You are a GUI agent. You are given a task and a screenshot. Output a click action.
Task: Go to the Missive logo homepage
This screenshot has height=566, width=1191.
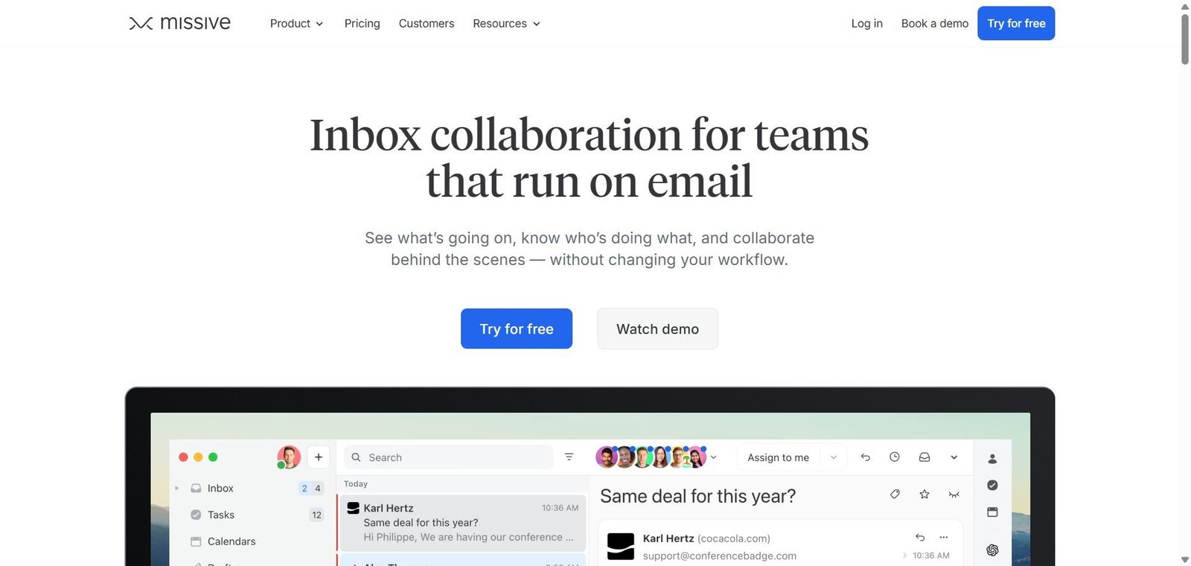(180, 23)
